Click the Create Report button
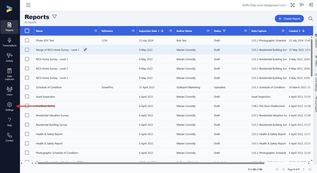This screenshot has width=317, height=173. (289, 18)
